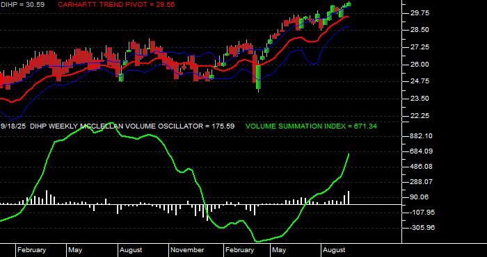Select the 23.50 price axis label
This screenshot has width=487, height=257.
420,99
